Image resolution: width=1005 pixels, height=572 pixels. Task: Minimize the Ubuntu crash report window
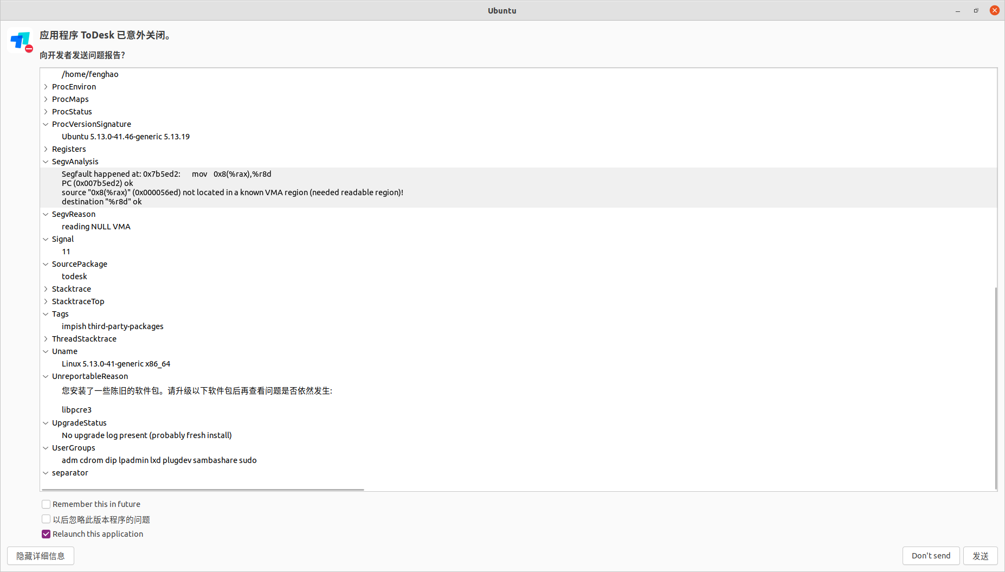958,11
